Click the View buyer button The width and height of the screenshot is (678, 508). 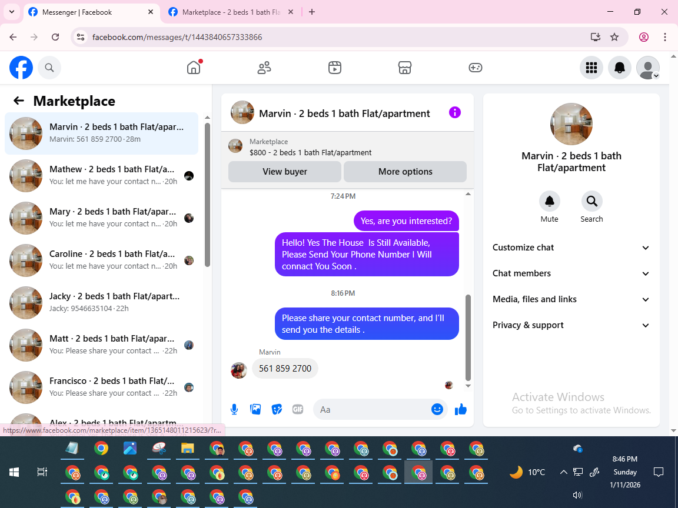(284, 172)
